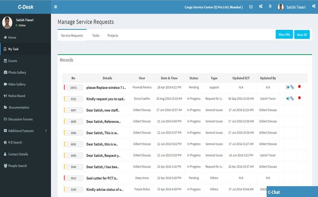Click the forward arrow icon for request 16831

pos(288,87)
